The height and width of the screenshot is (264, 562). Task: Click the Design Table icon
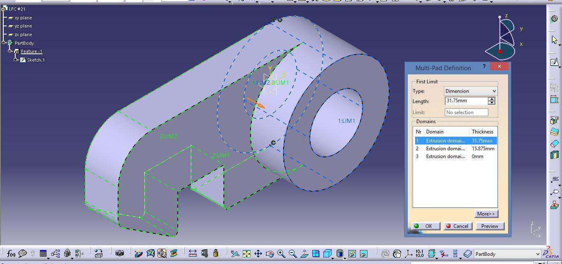click(43, 254)
